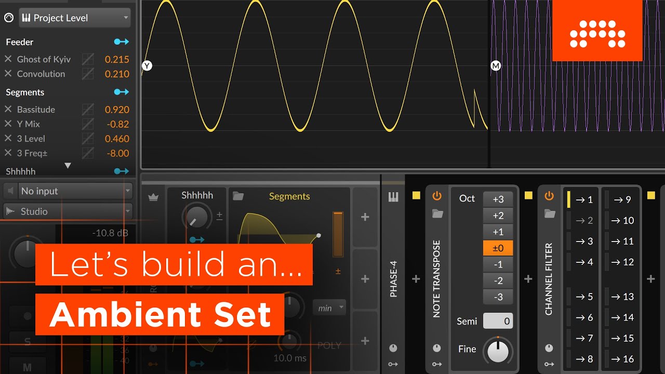Adjust the Shhhhh knob
Image resolution: width=665 pixels, height=374 pixels.
(196, 217)
